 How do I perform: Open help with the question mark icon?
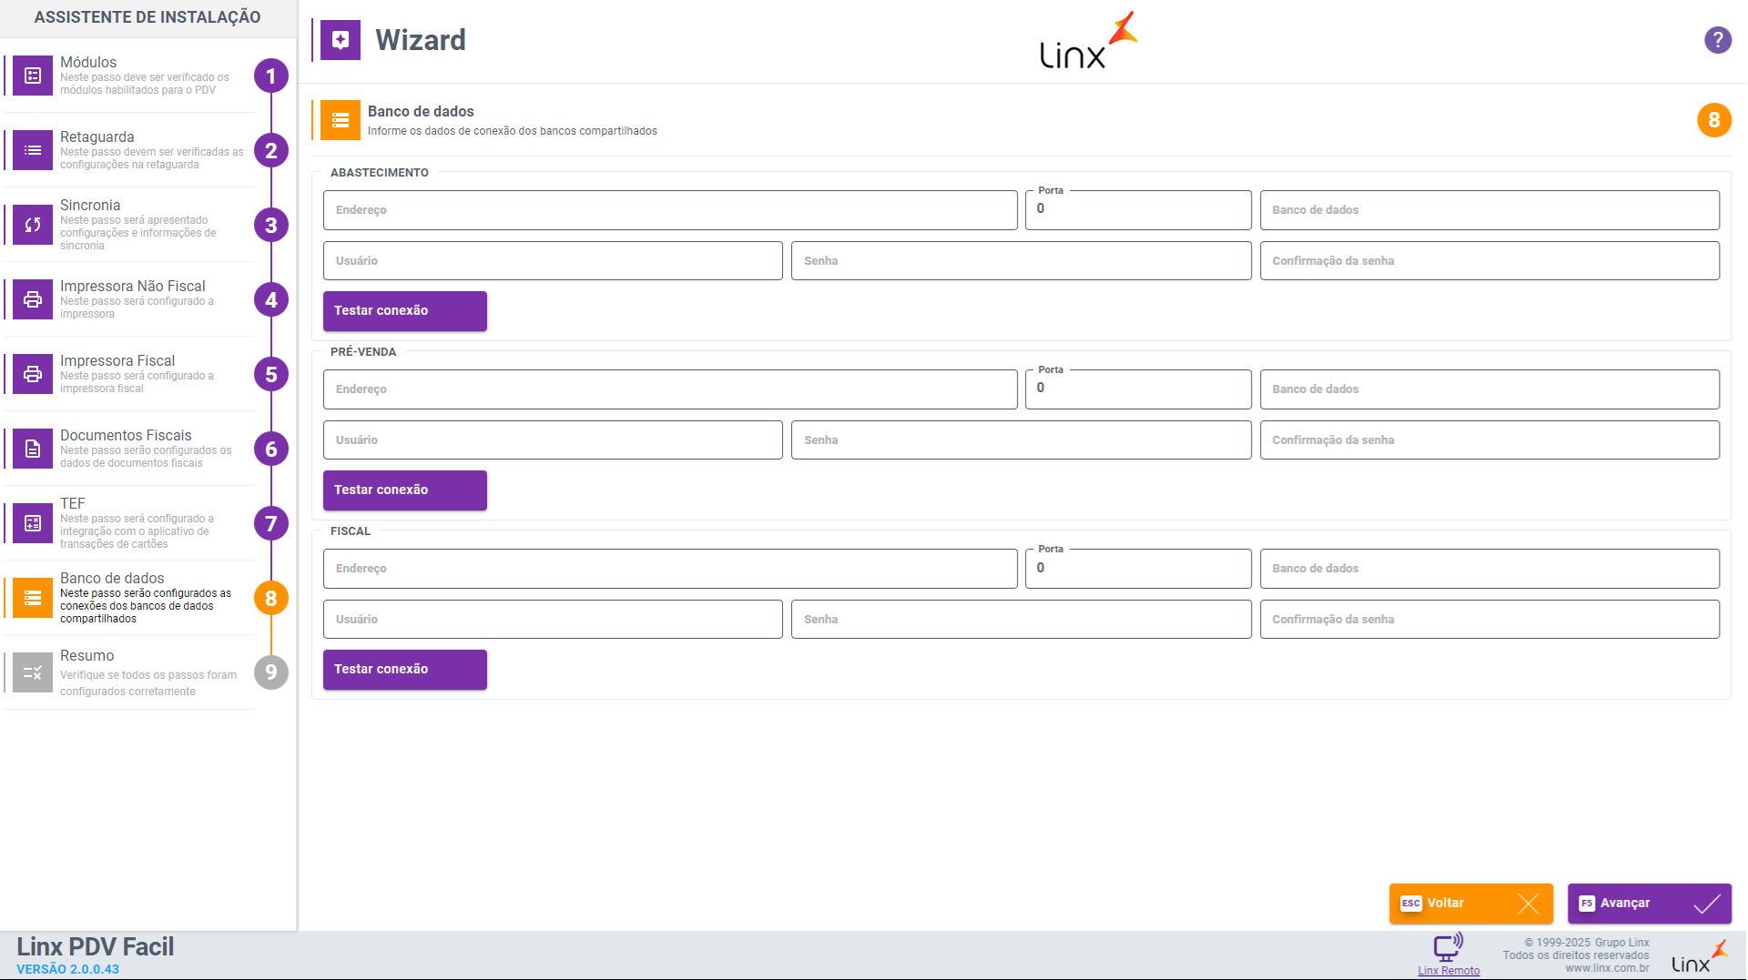click(1717, 40)
